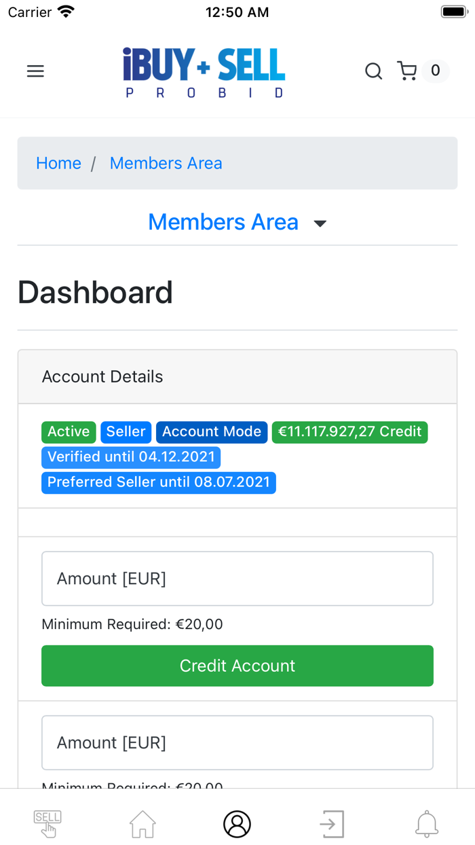
Task: Open the profile account icon
Action: coord(237,824)
